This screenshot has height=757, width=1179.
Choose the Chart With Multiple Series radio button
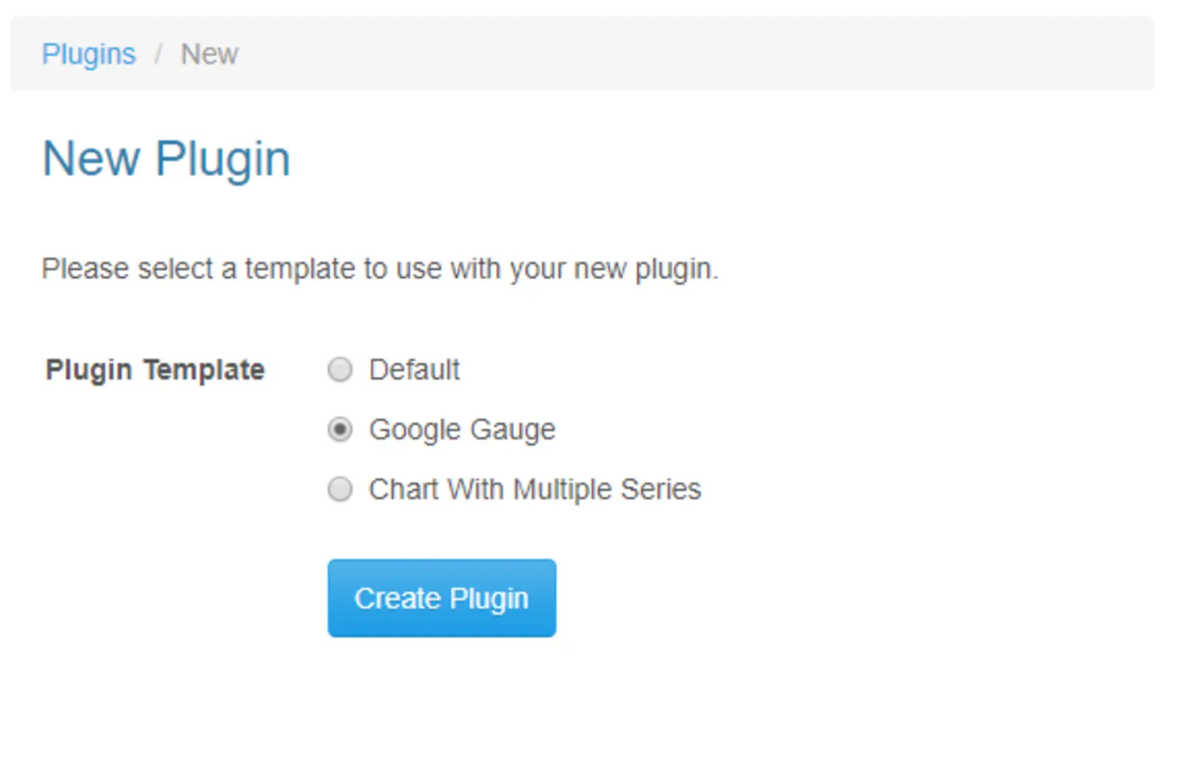click(x=340, y=489)
